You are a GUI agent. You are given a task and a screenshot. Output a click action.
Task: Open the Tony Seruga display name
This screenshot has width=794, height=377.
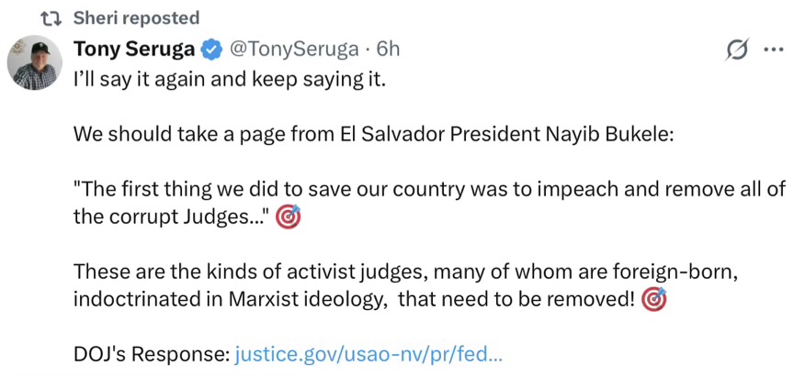(x=134, y=49)
